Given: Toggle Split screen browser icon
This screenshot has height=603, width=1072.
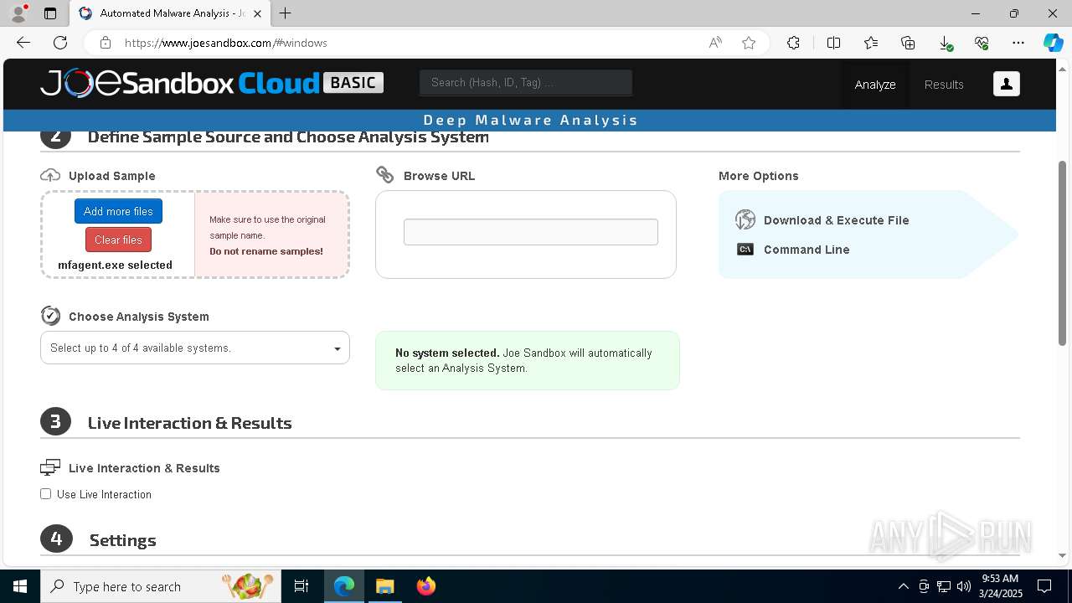Looking at the screenshot, I should [833, 43].
